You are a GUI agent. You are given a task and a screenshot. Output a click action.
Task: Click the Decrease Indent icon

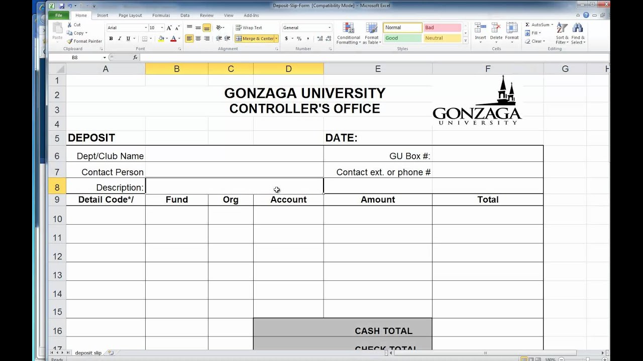click(x=219, y=39)
